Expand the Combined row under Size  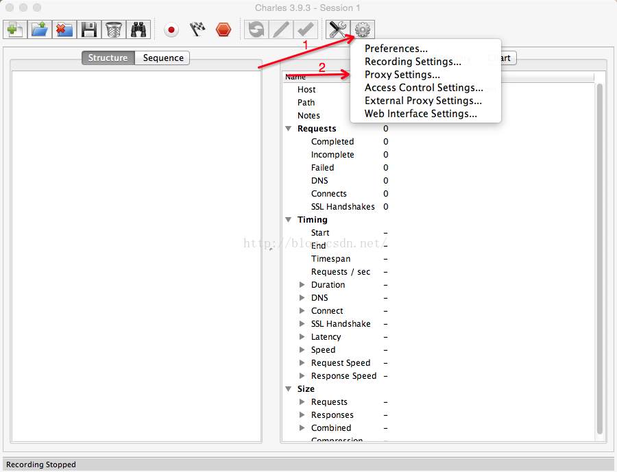(302, 427)
